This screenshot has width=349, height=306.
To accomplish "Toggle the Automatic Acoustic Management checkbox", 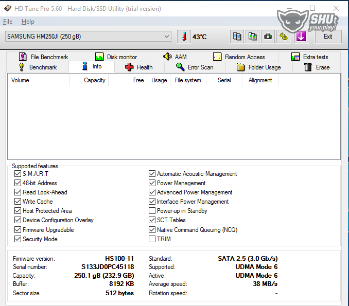I will pos(152,174).
